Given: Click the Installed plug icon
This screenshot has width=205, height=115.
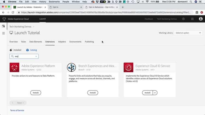Looking at the screenshot, I should [11, 50].
